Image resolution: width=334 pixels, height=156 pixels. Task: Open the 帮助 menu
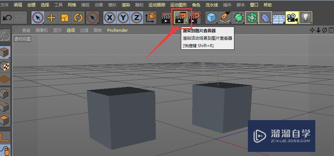click(x=268, y=5)
